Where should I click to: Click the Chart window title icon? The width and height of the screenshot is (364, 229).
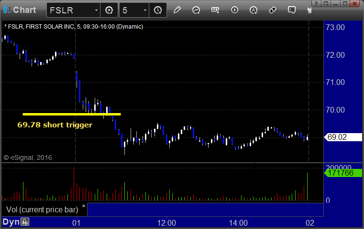click(7, 10)
